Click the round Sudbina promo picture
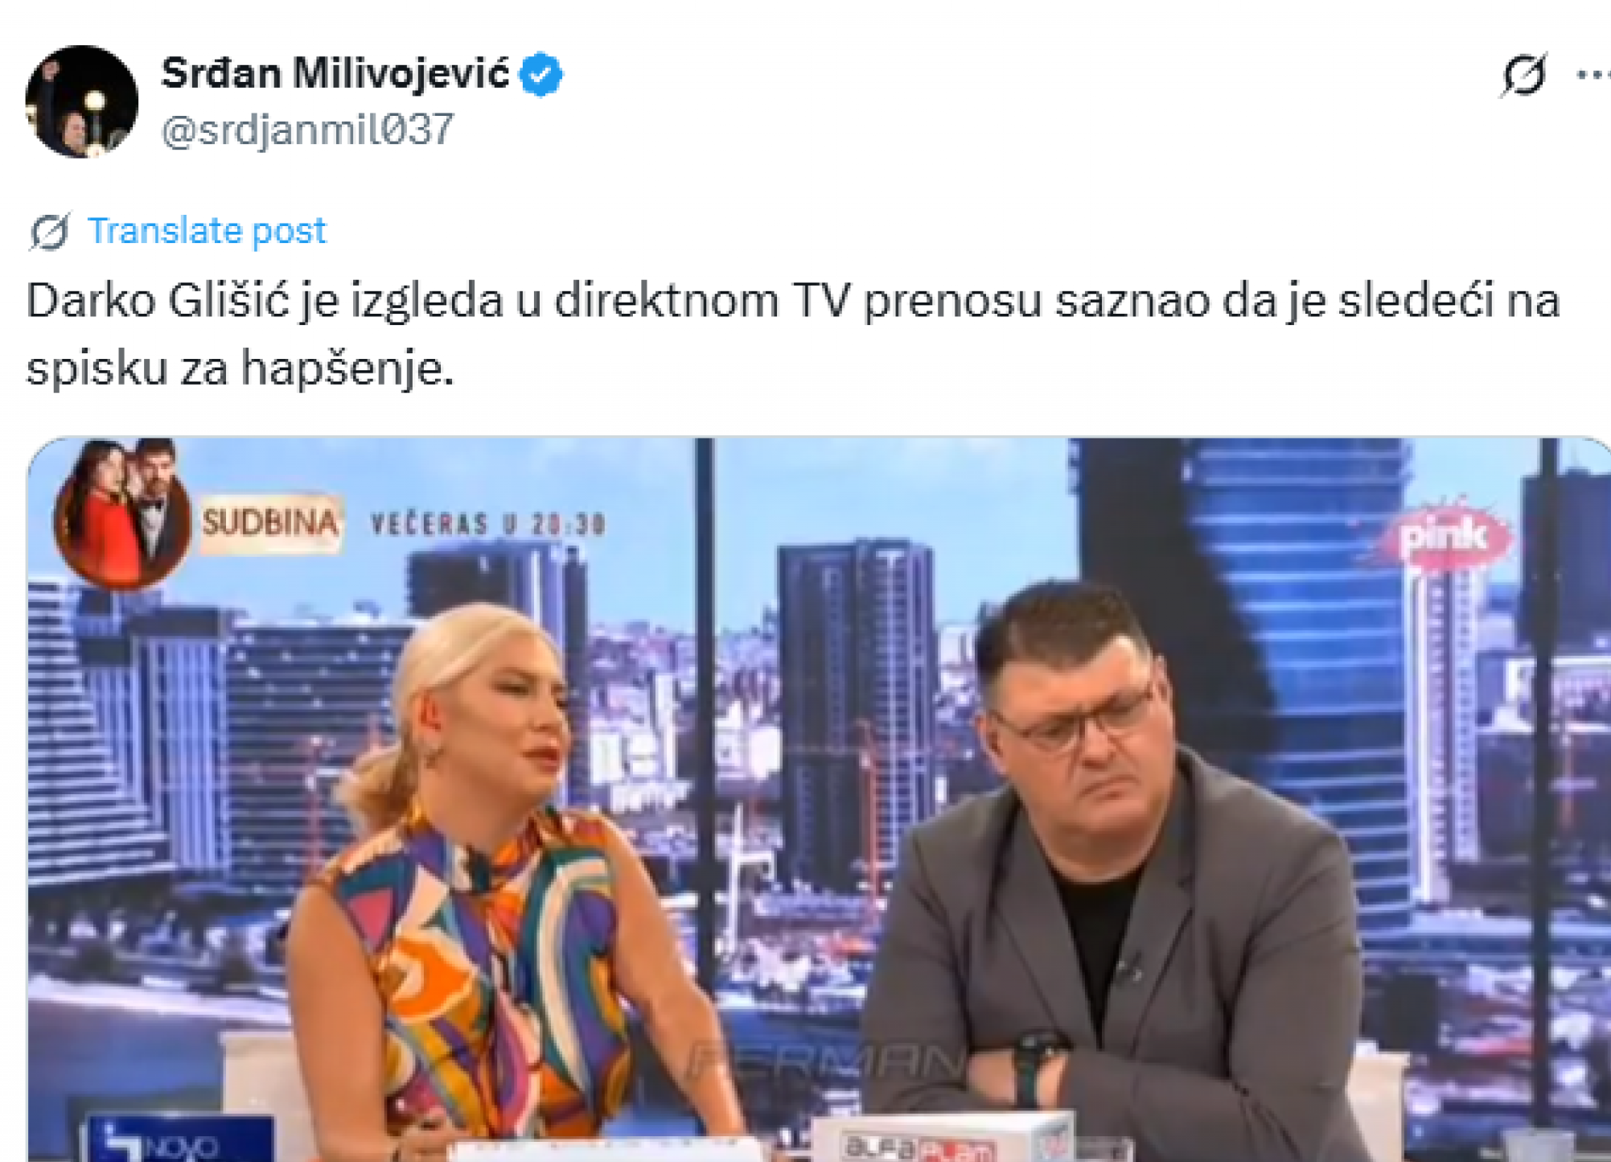This screenshot has height=1162, width=1611. (x=121, y=513)
